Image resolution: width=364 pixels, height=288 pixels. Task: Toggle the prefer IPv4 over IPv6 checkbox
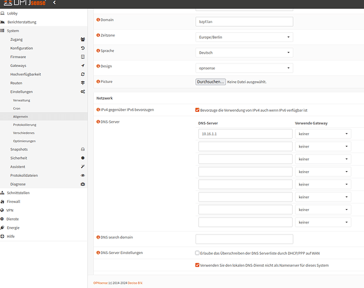click(x=197, y=109)
